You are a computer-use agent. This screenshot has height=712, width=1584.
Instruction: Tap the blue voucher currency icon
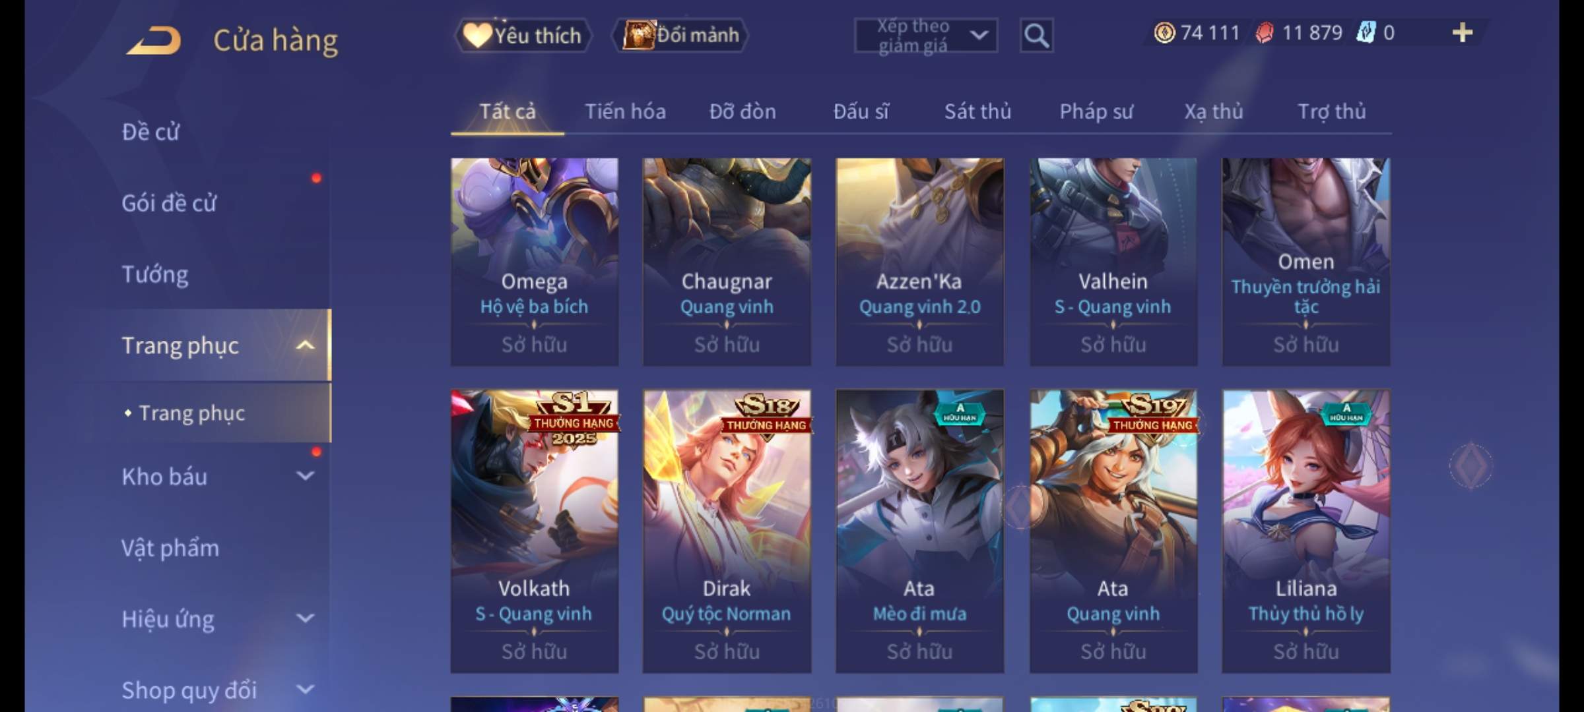click(x=1366, y=32)
